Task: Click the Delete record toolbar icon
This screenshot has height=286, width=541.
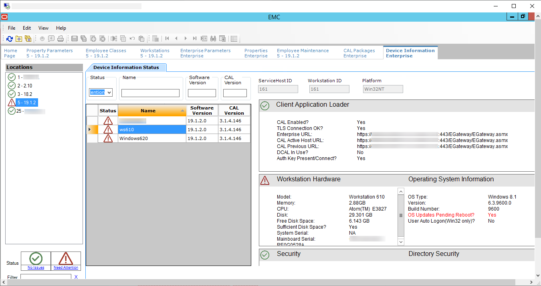Action: click(102, 39)
